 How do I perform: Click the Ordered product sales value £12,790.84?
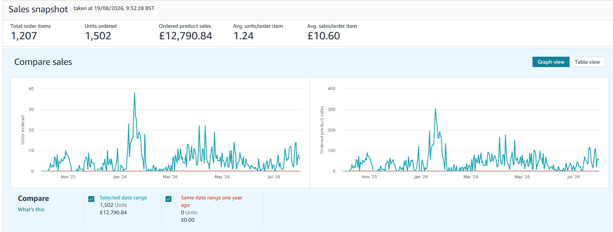coord(186,36)
